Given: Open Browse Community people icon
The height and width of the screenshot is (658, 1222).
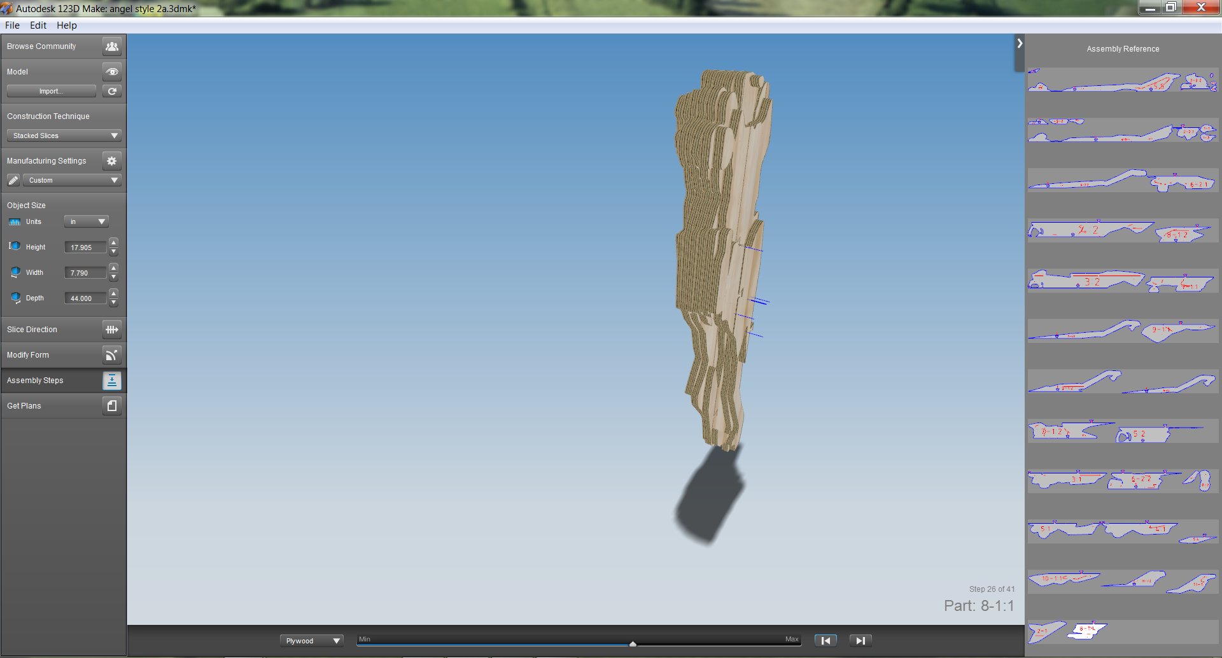Looking at the screenshot, I should (112, 46).
